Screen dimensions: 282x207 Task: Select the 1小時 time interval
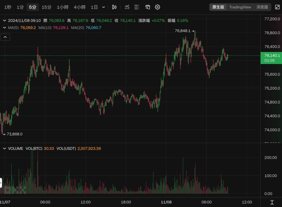[63, 7]
